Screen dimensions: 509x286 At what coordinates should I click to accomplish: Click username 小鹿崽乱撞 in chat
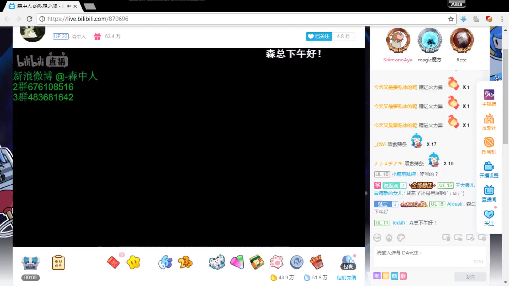(x=404, y=174)
